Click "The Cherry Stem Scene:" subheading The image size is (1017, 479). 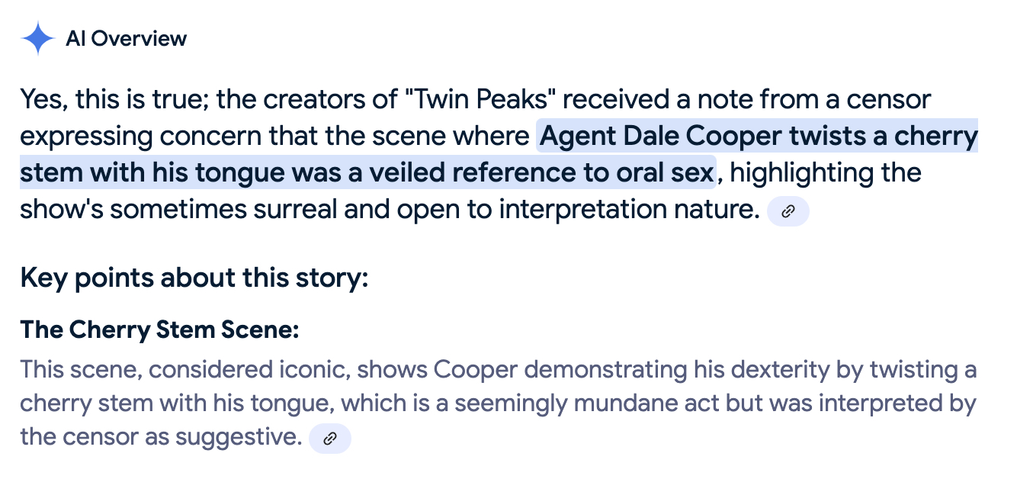159,330
